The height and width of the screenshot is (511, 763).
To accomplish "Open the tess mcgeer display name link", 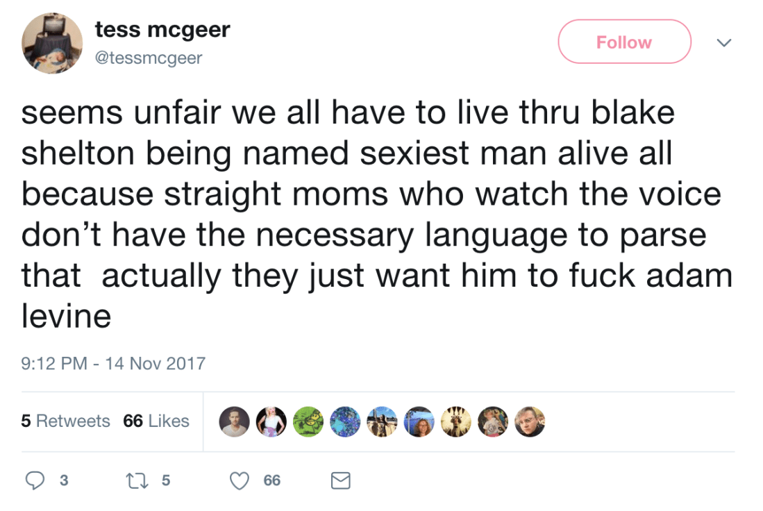I will click(162, 29).
